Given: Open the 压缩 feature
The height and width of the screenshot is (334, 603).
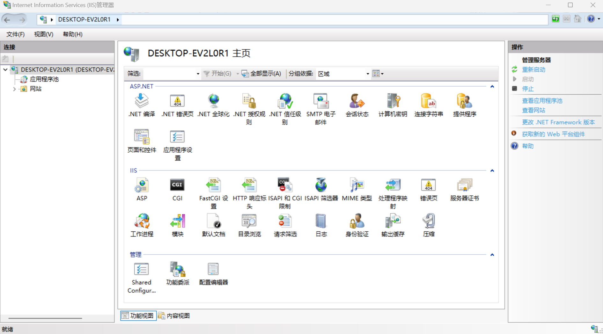Looking at the screenshot, I should click(x=429, y=225).
